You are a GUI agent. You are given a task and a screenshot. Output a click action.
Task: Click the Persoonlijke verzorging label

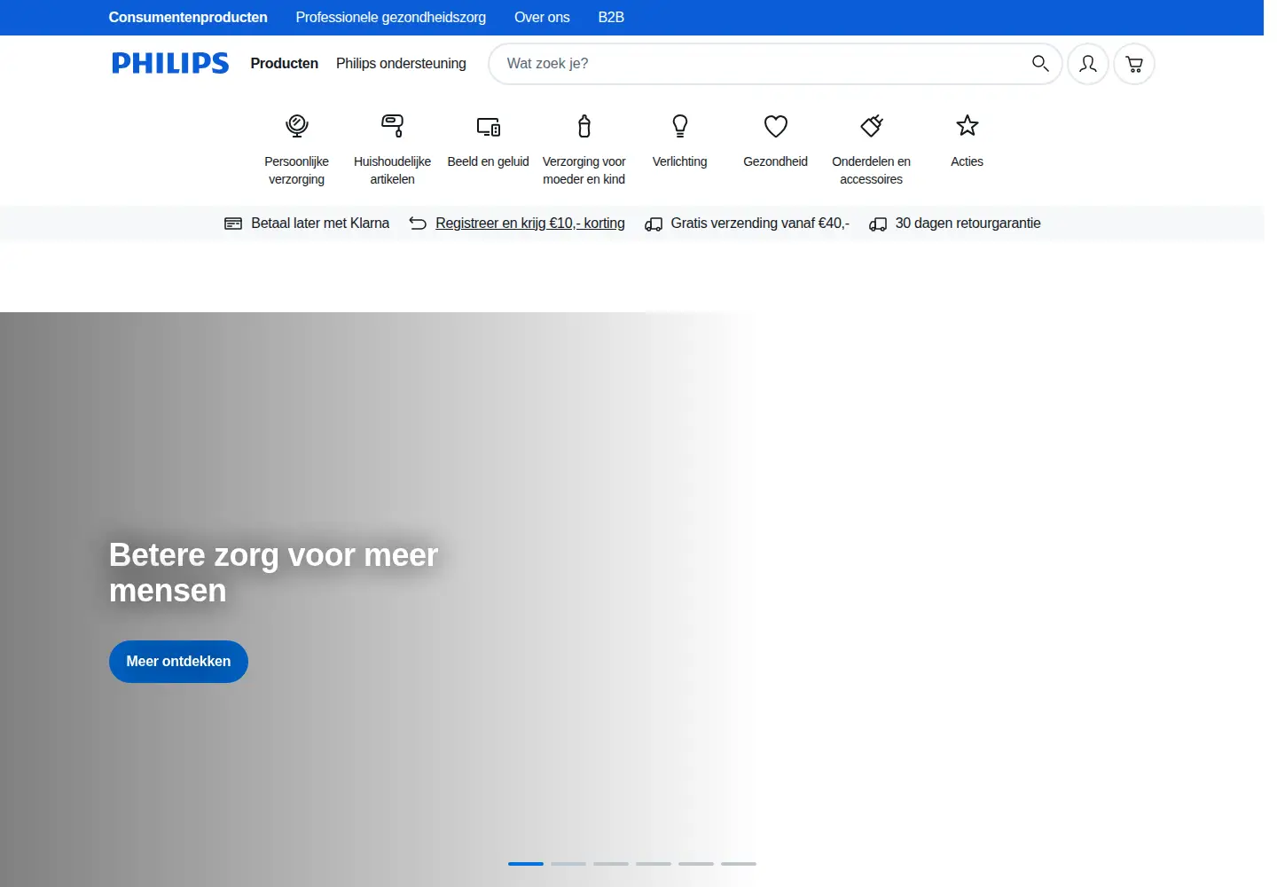tap(297, 170)
